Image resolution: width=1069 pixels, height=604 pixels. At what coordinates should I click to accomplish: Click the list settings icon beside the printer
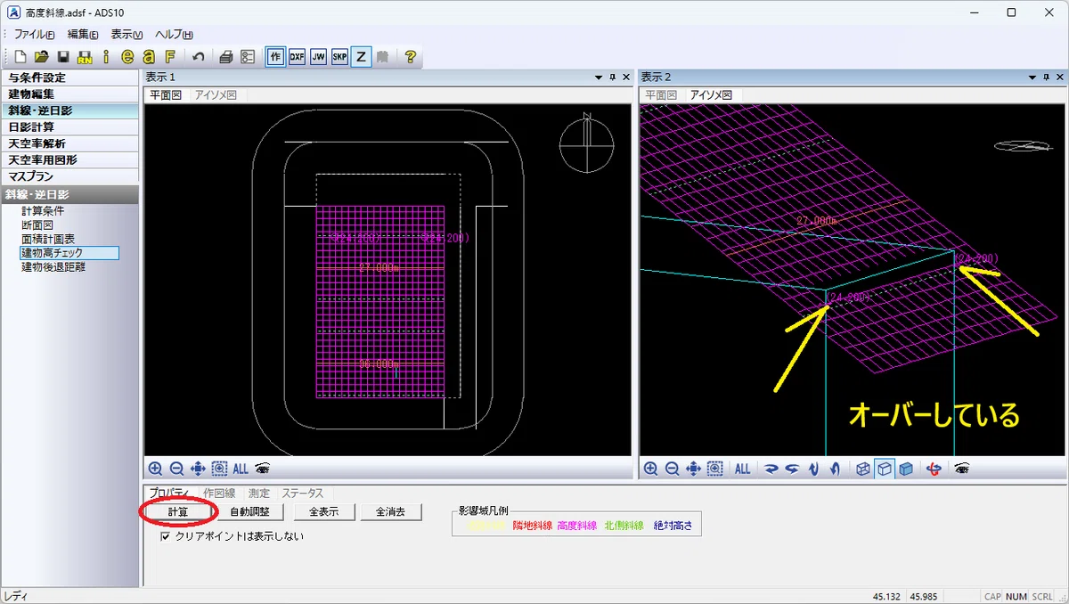click(x=248, y=57)
